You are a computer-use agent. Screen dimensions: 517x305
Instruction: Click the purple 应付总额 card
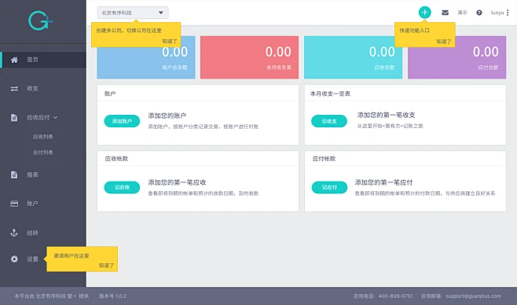pos(456,57)
